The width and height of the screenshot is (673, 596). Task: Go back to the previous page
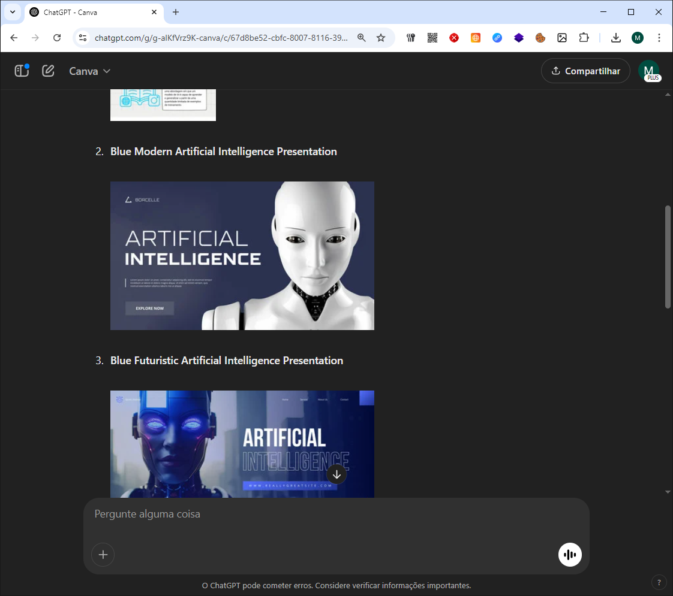(x=14, y=38)
